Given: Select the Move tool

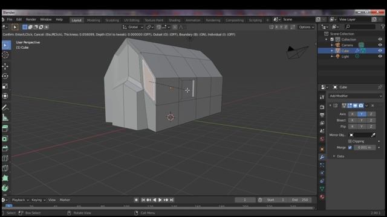Looking at the screenshot, I should pyautogui.click(x=5, y=66).
